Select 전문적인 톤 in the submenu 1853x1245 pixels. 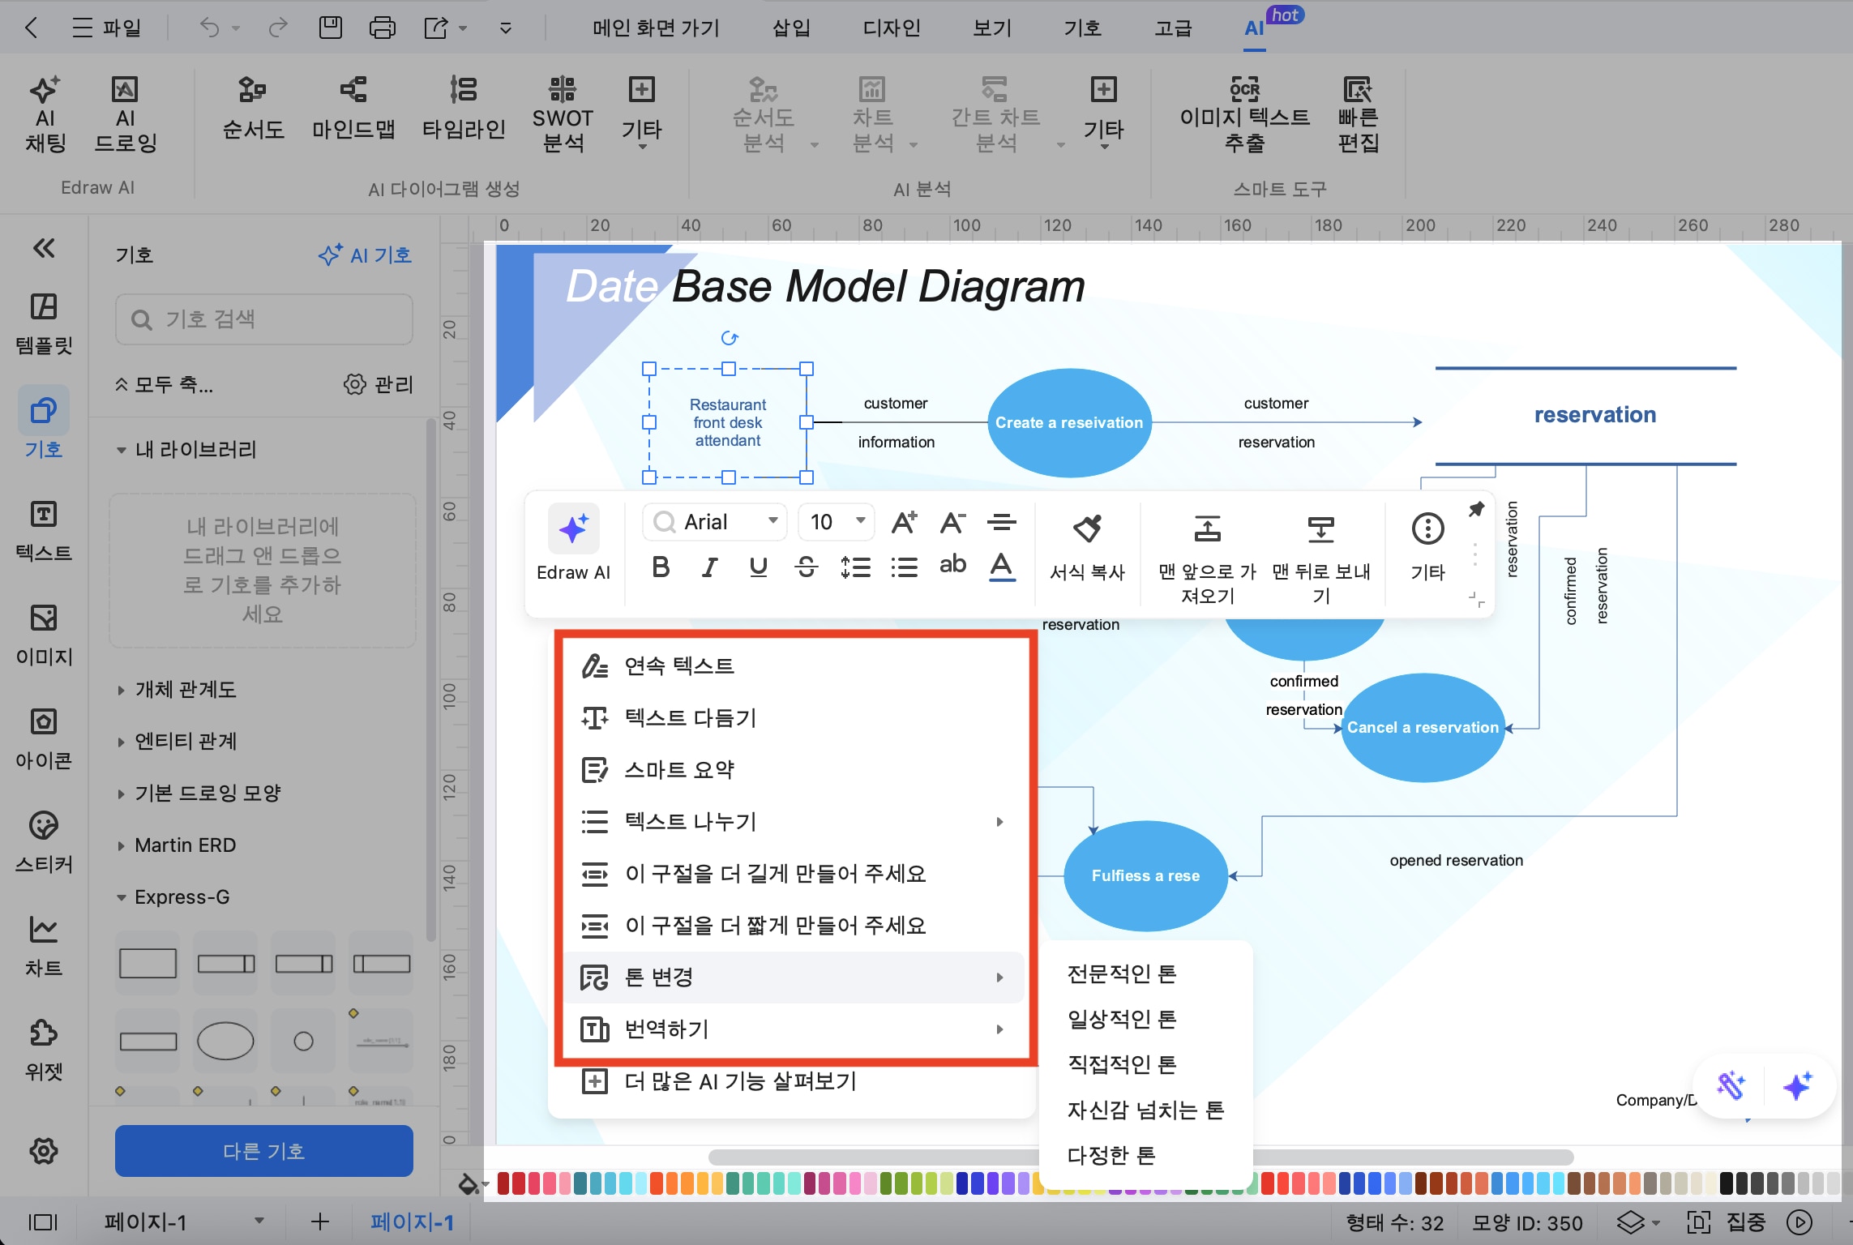click(x=1122, y=973)
